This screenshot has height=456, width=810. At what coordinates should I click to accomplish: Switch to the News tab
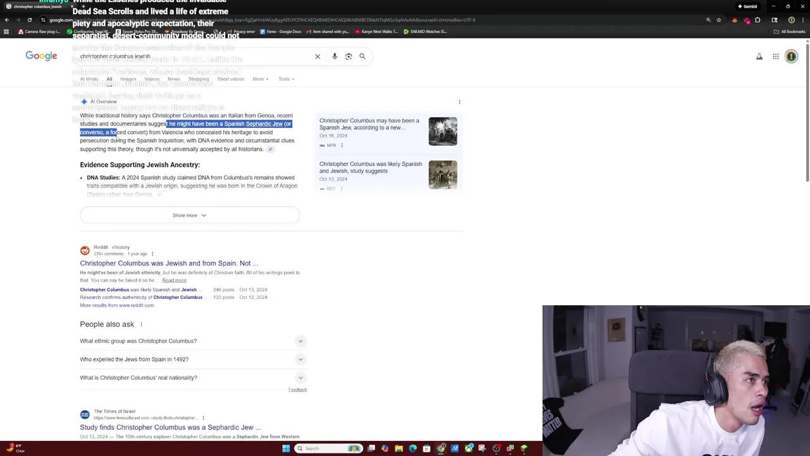coord(174,79)
